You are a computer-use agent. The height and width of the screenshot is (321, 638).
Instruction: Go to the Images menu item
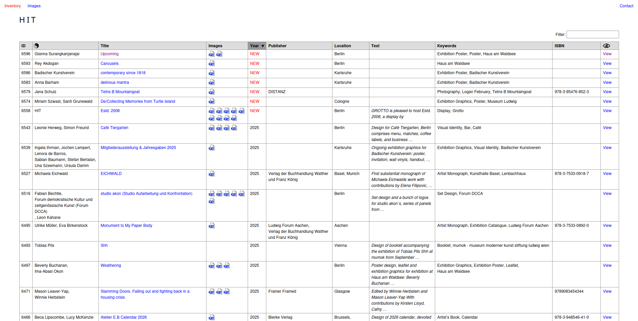pos(34,6)
